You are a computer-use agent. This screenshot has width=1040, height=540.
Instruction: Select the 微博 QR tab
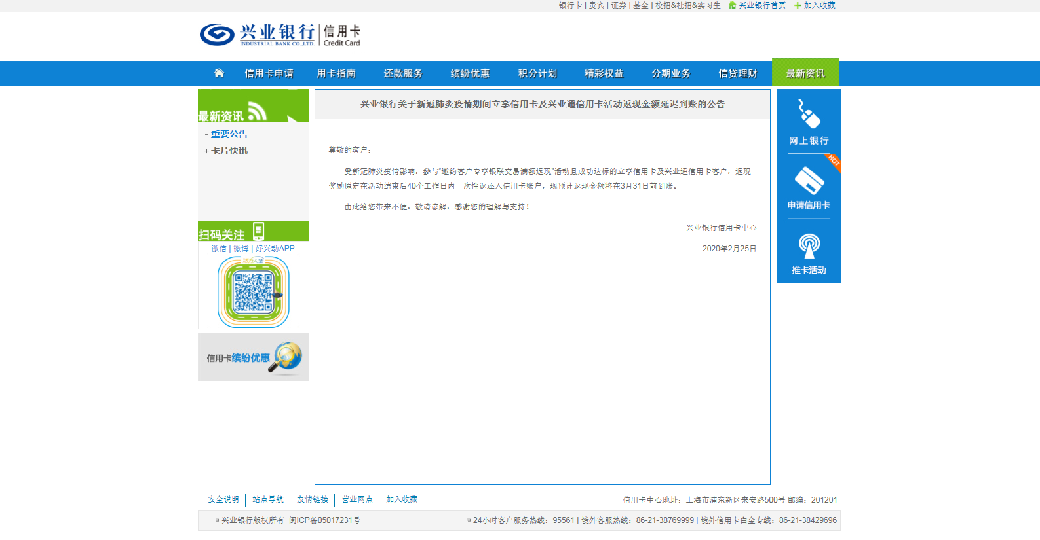(241, 249)
